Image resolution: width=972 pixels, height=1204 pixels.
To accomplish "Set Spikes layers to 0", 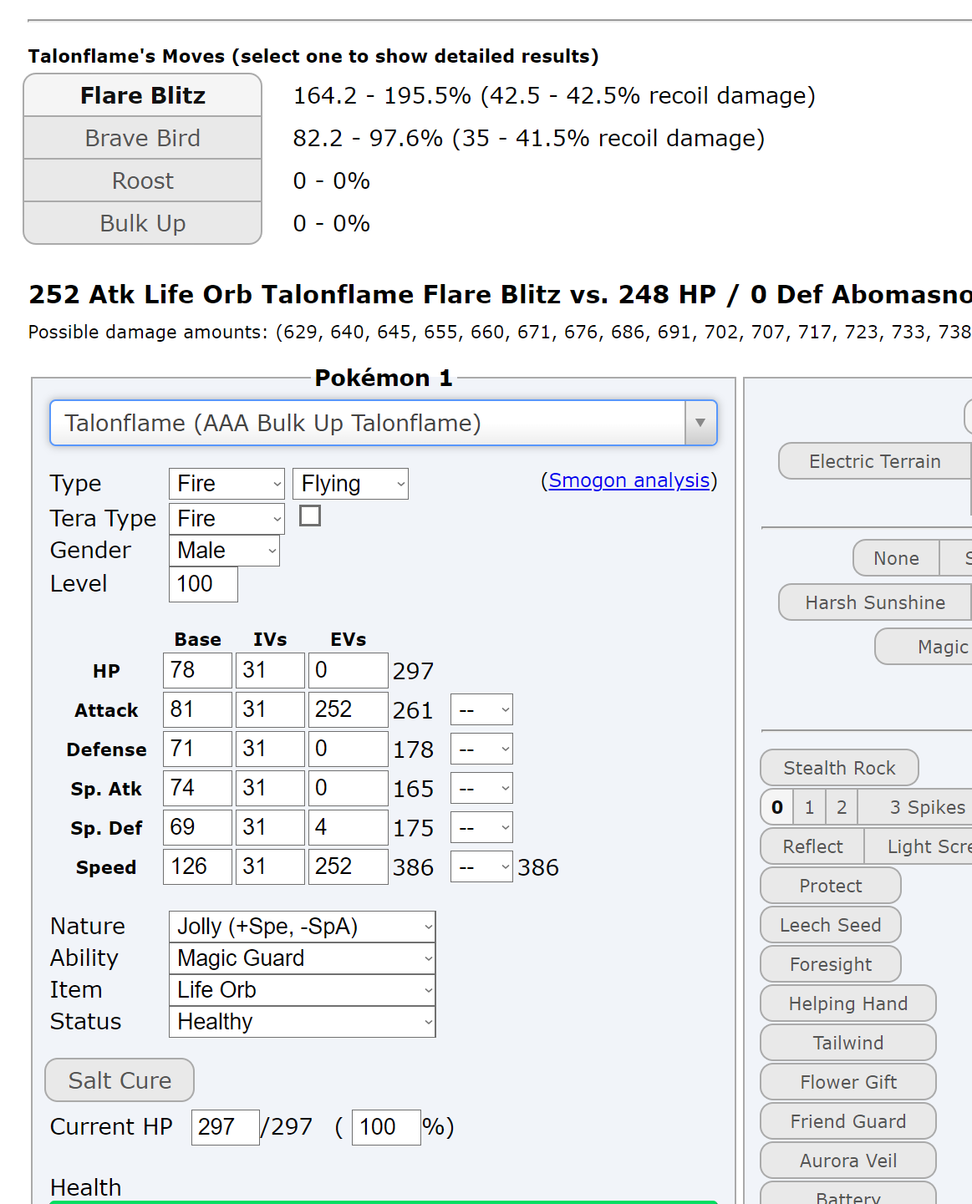I will [x=777, y=807].
